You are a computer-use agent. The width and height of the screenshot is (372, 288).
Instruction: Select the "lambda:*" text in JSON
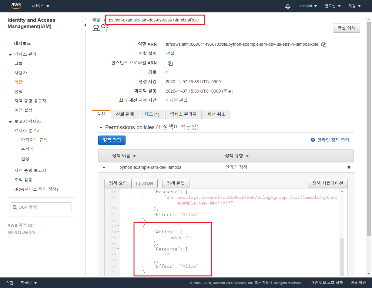point(177,238)
